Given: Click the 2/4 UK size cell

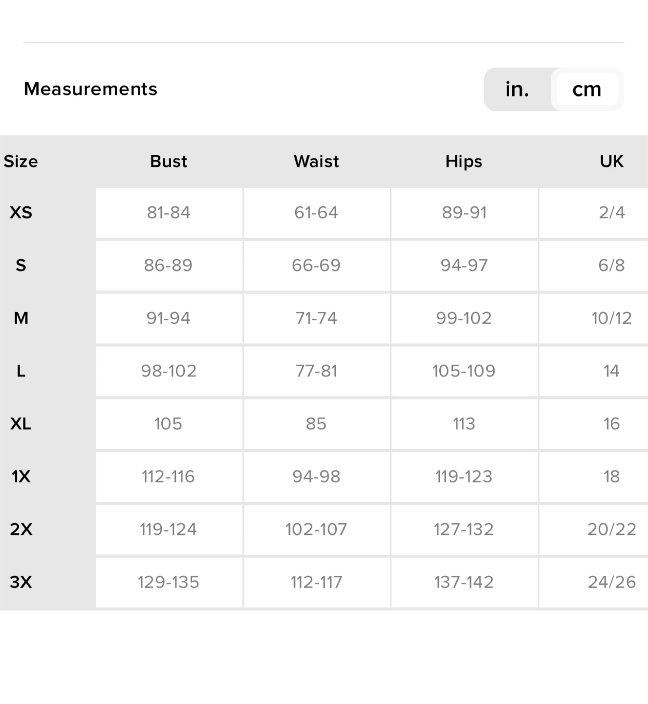Looking at the screenshot, I should (x=611, y=213).
